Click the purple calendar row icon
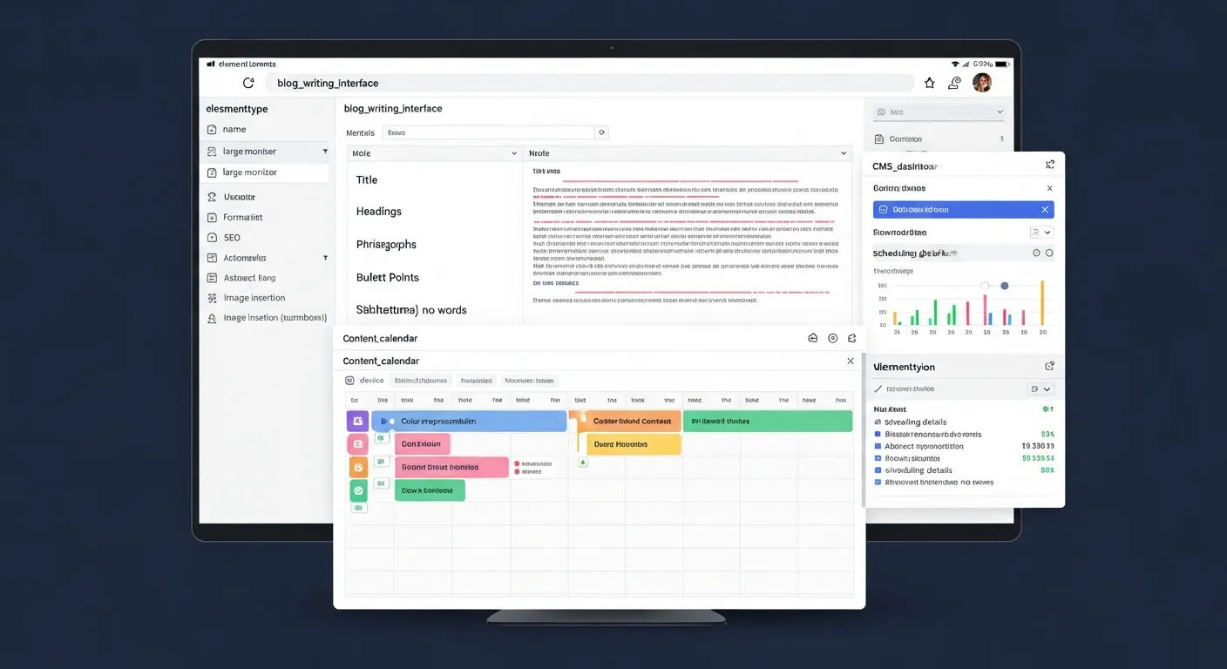The height and width of the screenshot is (669, 1227). coord(357,422)
